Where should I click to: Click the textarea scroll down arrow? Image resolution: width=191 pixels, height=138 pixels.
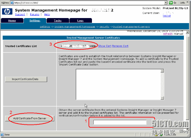[162, 98]
